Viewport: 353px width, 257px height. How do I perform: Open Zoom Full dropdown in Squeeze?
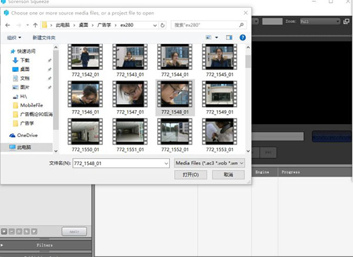(320, 21)
